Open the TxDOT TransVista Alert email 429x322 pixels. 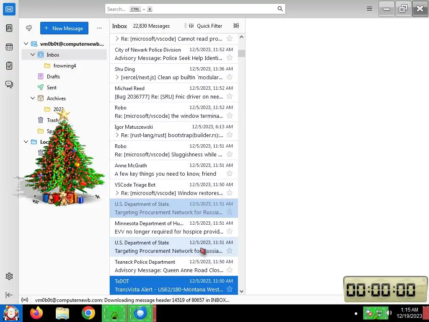(x=174, y=285)
